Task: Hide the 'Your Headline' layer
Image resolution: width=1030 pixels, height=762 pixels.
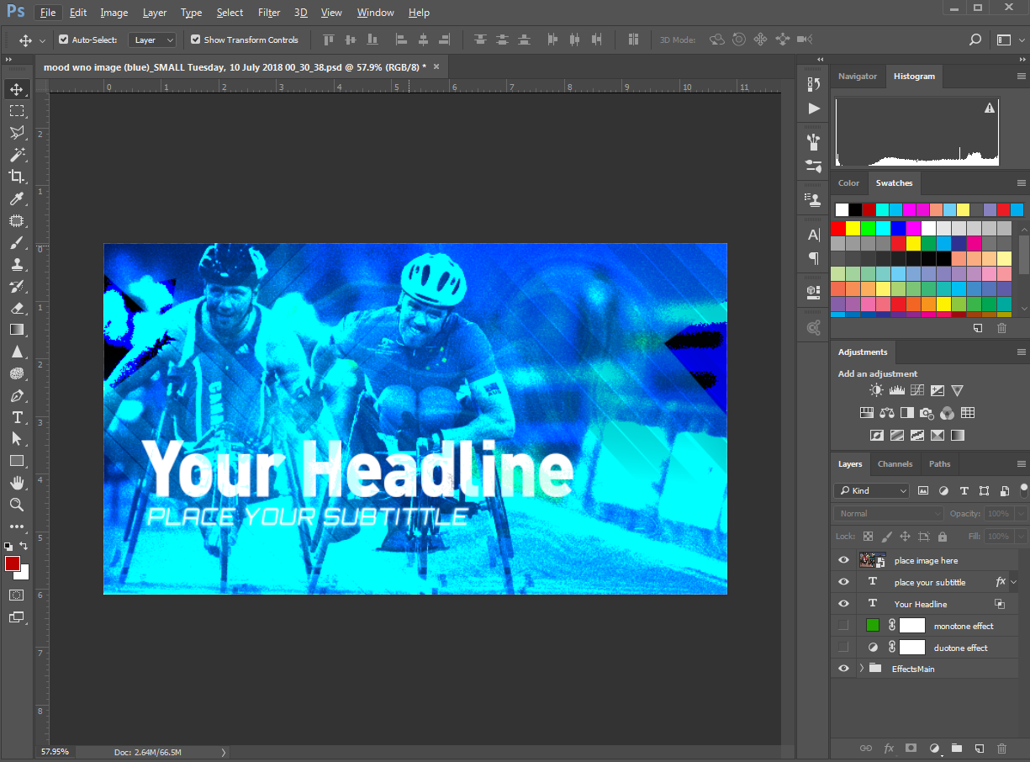Action: click(x=844, y=604)
